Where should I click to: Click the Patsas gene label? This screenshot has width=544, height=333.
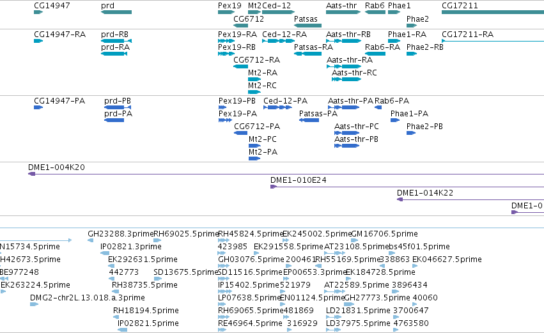[x=306, y=19]
